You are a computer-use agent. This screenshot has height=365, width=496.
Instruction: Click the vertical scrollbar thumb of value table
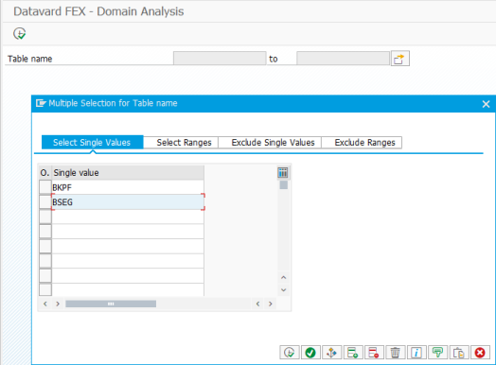coord(284,185)
